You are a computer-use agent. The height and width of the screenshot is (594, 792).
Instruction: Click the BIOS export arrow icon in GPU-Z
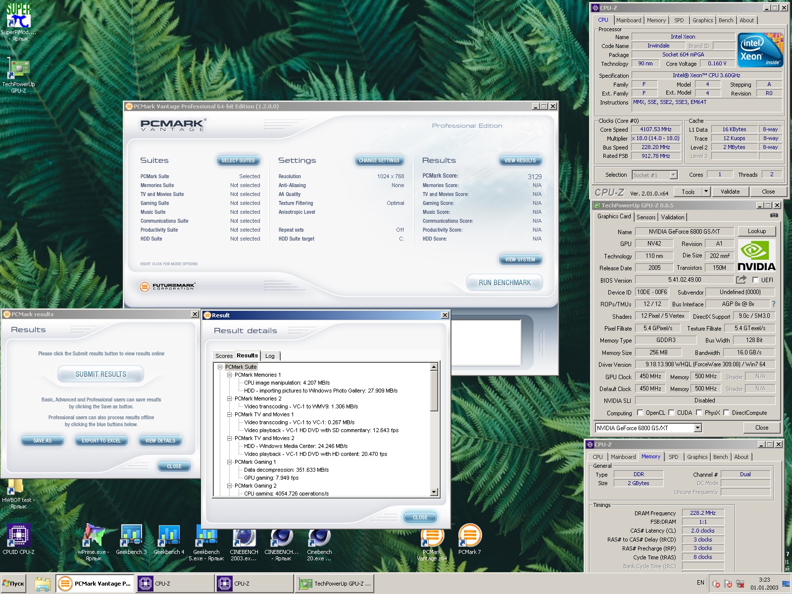741,280
